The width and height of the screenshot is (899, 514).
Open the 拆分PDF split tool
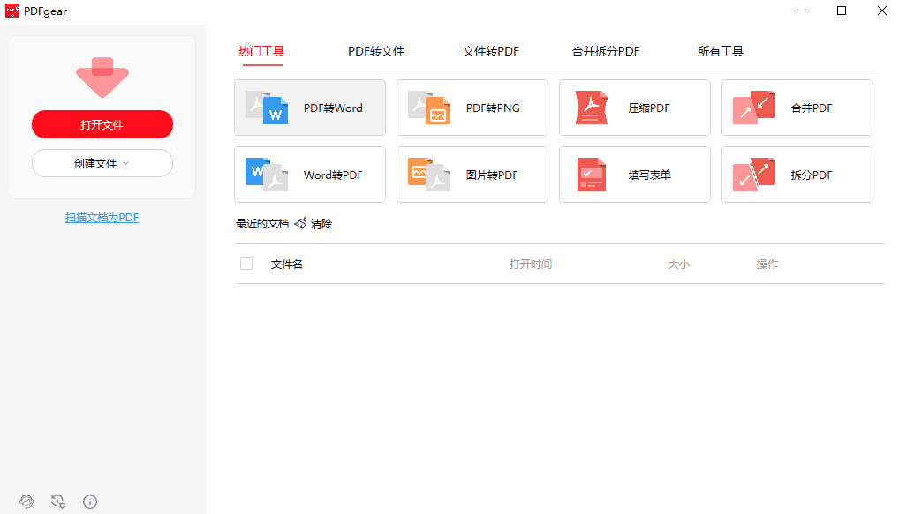(x=797, y=175)
